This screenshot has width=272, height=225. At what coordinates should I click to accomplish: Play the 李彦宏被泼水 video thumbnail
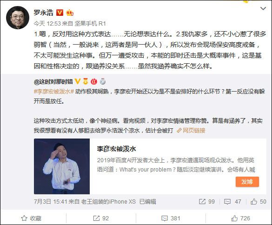coord(62,166)
